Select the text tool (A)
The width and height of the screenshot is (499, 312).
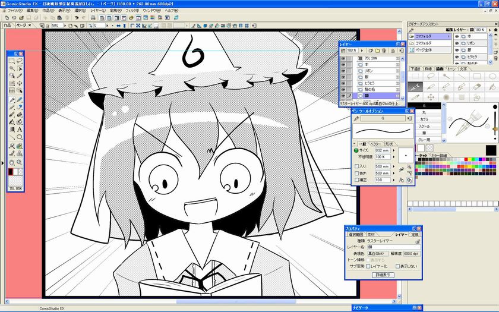(x=20, y=130)
